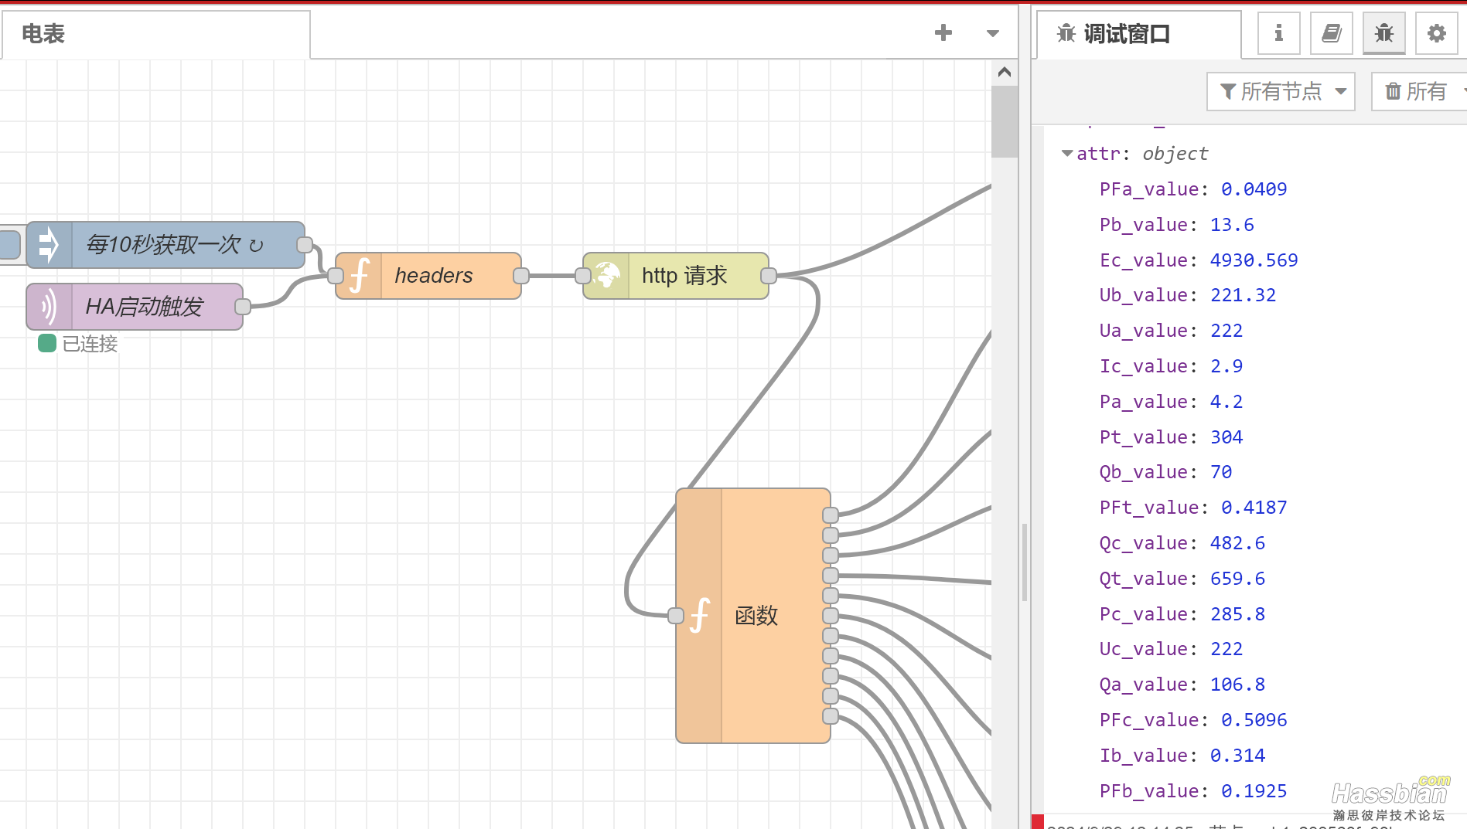This screenshot has height=829, width=1467.
Task: Select the PFt_value: 0.4187 entry
Action: (1193, 508)
